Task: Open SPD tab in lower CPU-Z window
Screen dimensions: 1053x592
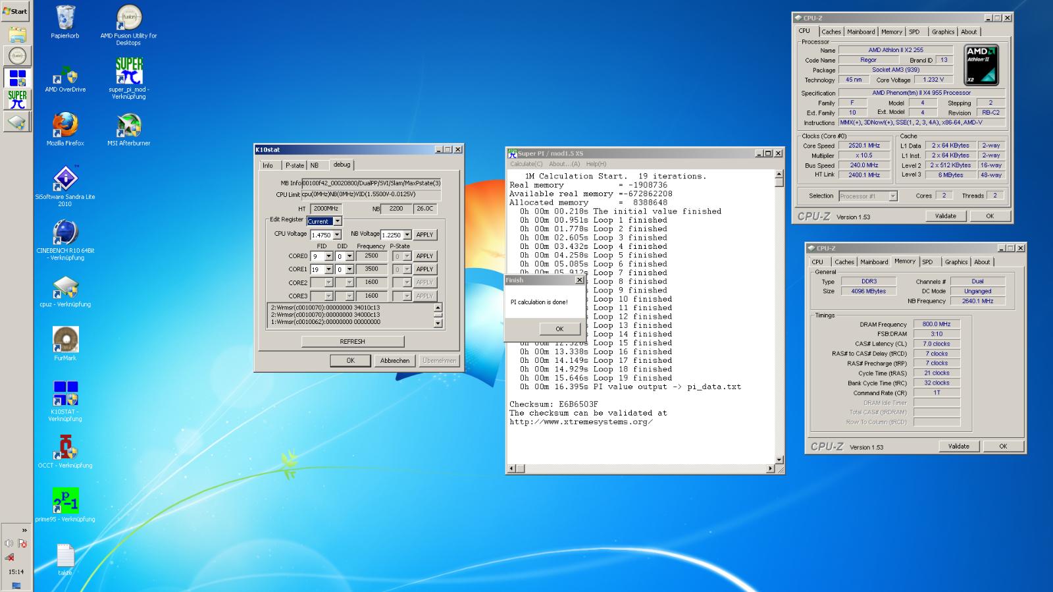Action: (927, 262)
